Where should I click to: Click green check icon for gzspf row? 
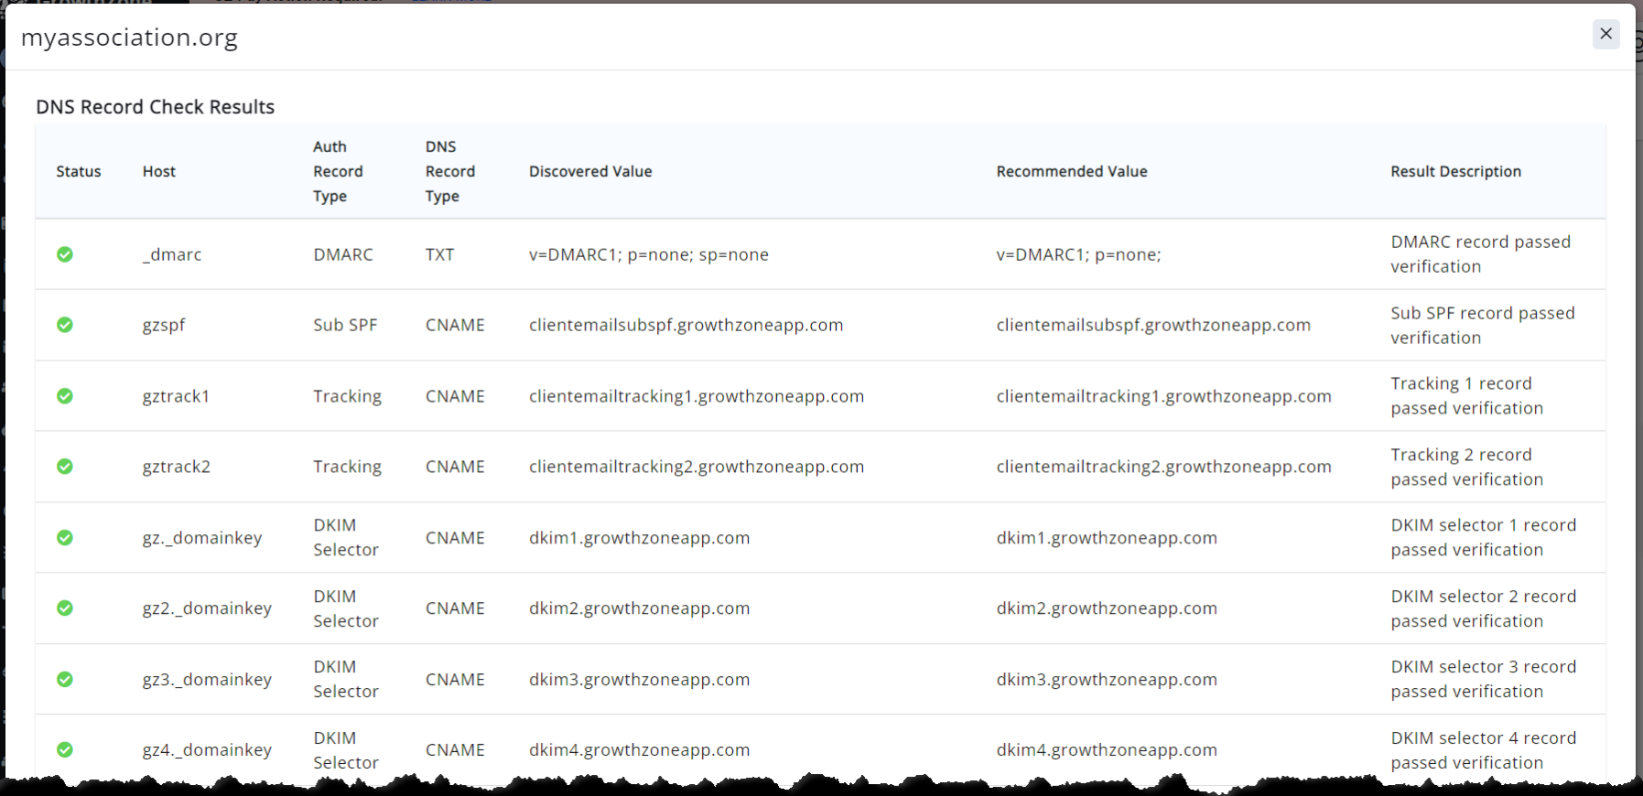pos(65,325)
